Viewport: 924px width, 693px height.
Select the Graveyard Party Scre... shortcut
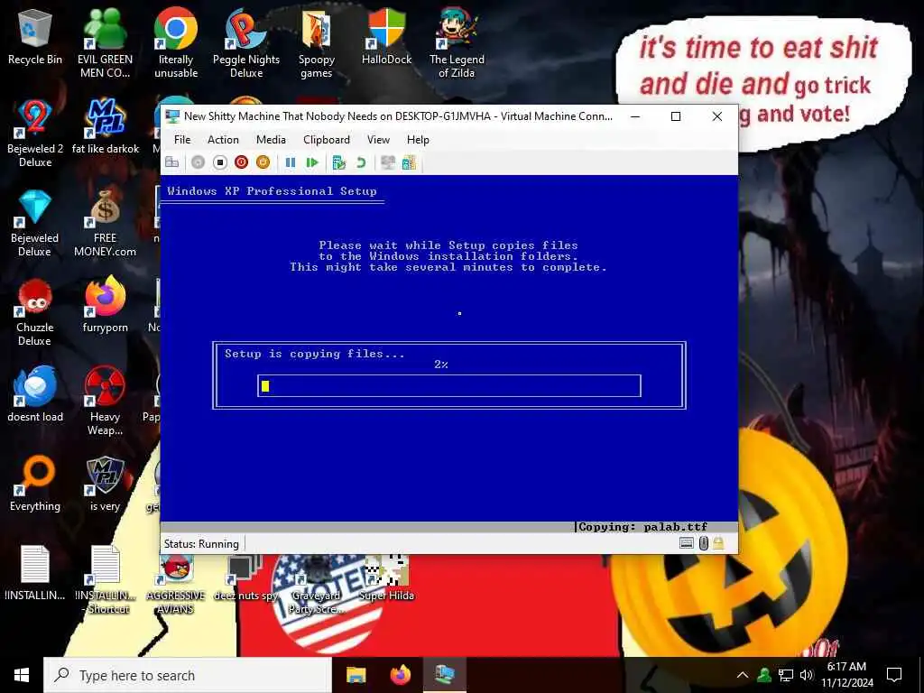316,584
